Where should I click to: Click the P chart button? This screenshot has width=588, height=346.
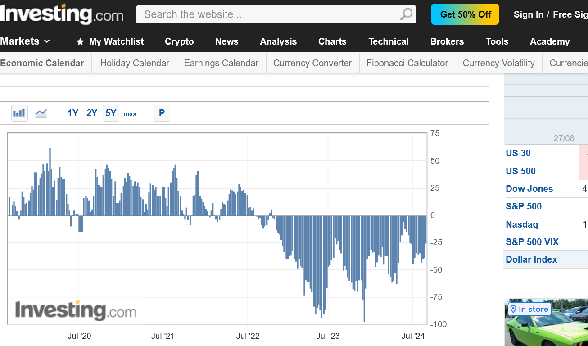pyautogui.click(x=162, y=113)
